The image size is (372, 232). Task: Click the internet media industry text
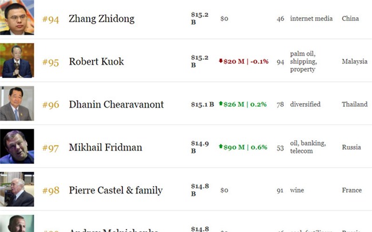click(311, 18)
